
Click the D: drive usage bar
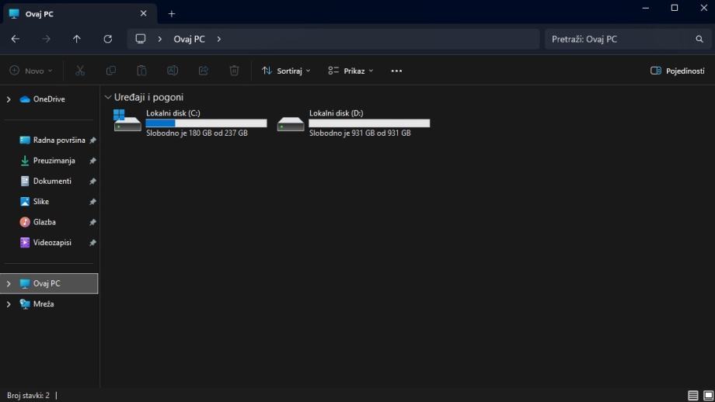click(369, 123)
